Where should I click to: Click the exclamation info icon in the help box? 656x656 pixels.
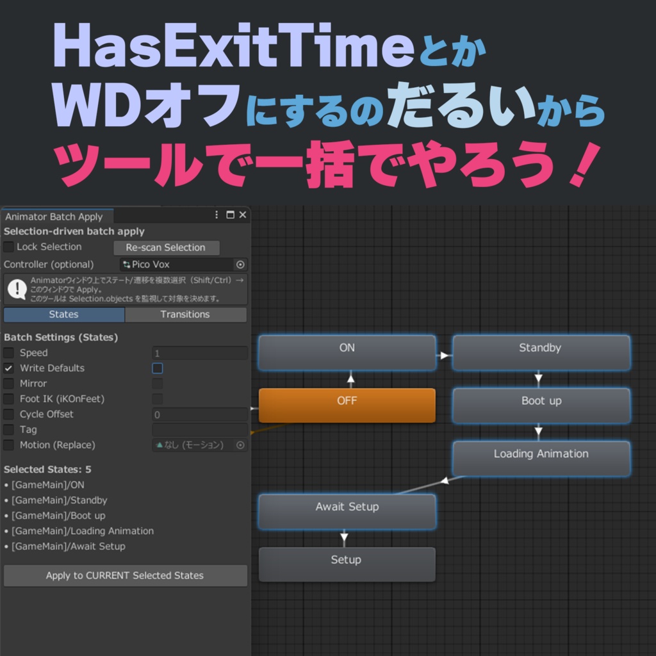16,288
